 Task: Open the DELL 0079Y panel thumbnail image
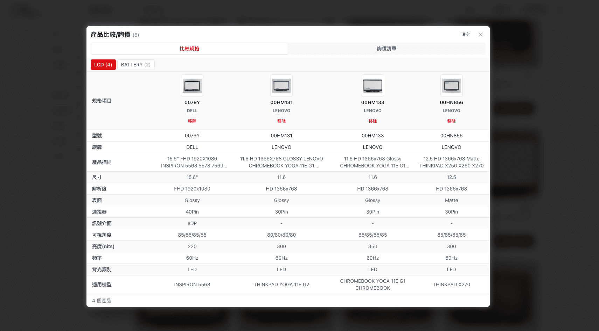pos(192,86)
